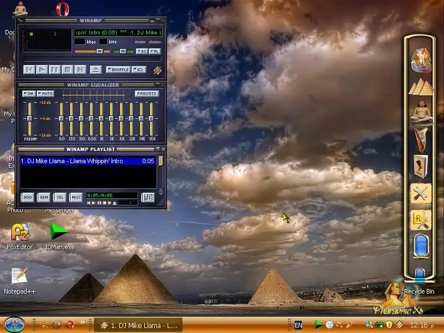This screenshot has height=333, width=444.
Task: Click the third quick launch icon (red)
Action: point(70,325)
